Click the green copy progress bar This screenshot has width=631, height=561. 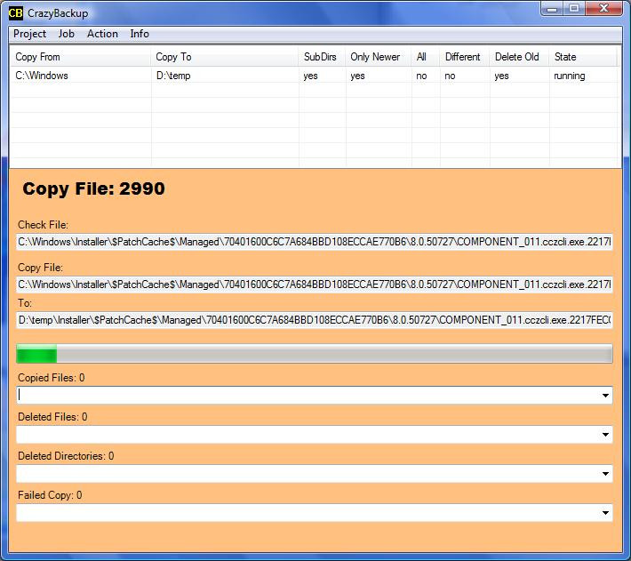click(x=315, y=354)
